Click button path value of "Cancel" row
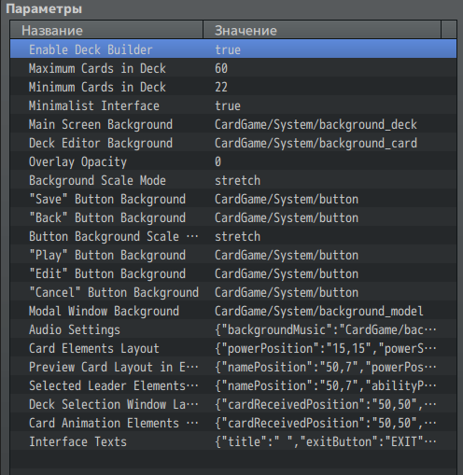Viewport: 463px width, 475px height. click(x=287, y=292)
